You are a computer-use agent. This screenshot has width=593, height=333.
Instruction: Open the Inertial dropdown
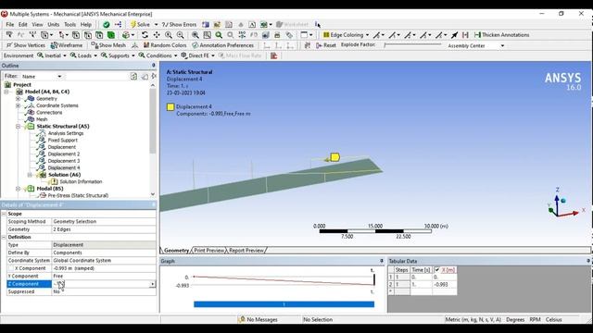coord(52,55)
